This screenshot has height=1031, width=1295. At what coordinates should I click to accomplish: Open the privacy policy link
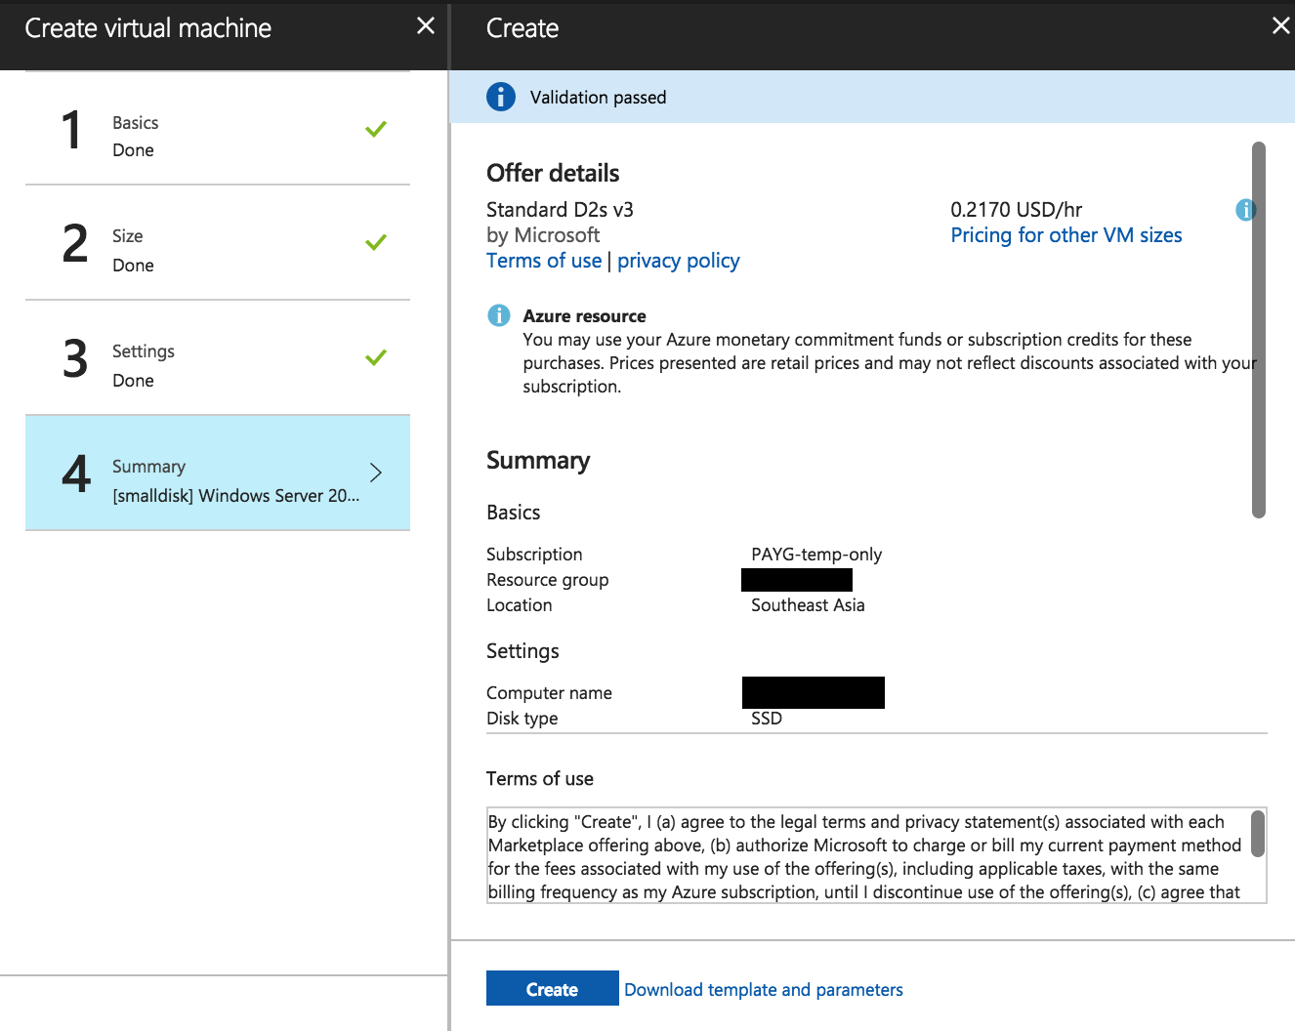click(x=678, y=260)
